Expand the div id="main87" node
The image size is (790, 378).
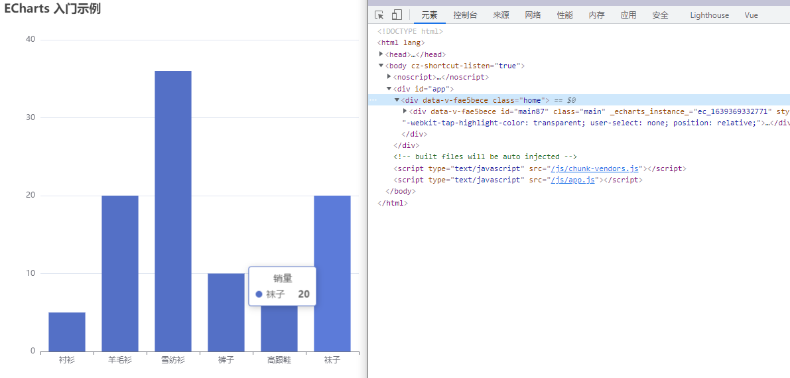(x=405, y=111)
